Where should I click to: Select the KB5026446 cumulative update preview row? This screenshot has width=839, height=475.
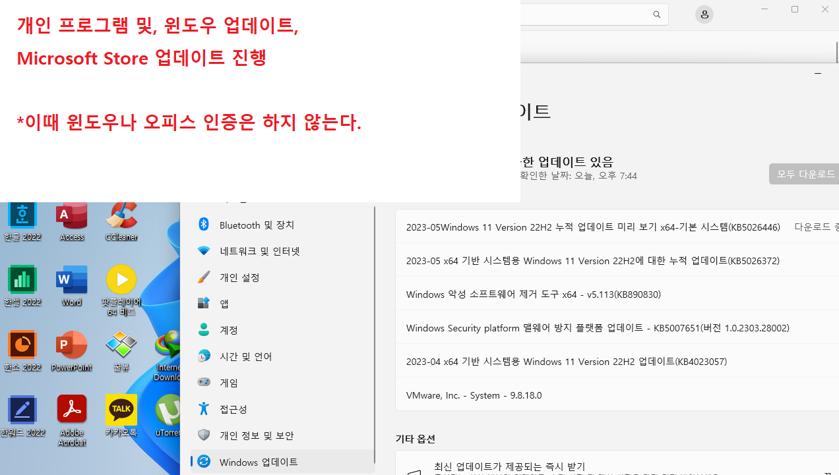(617, 227)
